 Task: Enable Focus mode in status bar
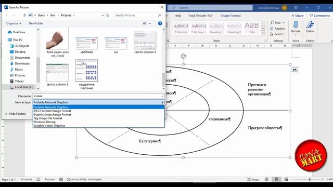[x=253, y=179]
